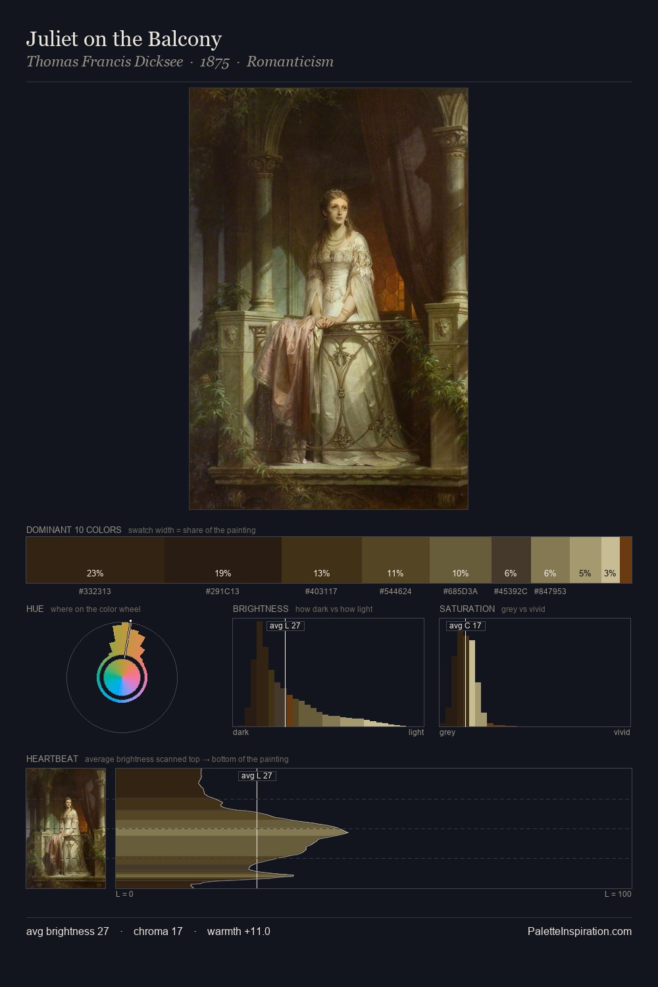The width and height of the screenshot is (658, 987).
Task: Click 'swatch width = share of the painting' caption
Action: [192, 530]
